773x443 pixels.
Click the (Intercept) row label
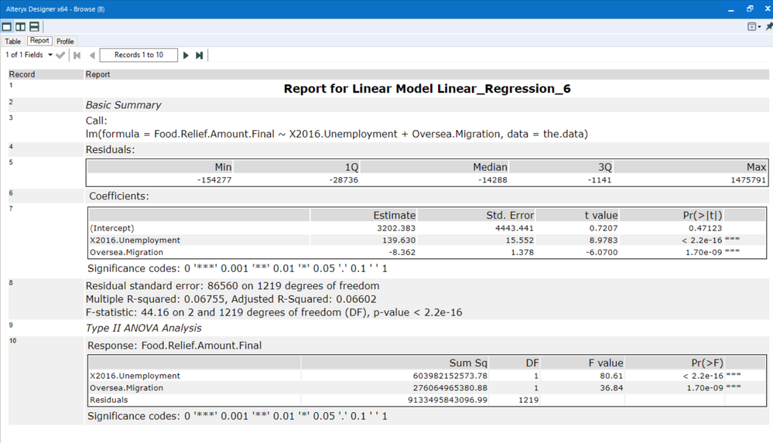click(x=112, y=228)
